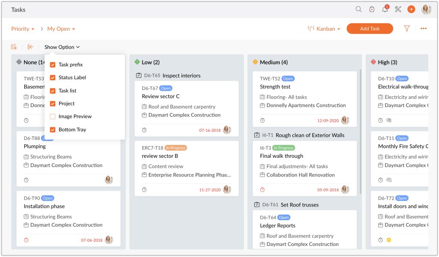Click the Add Task button
Viewport: 439px width, 257px height.
(370, 28)
